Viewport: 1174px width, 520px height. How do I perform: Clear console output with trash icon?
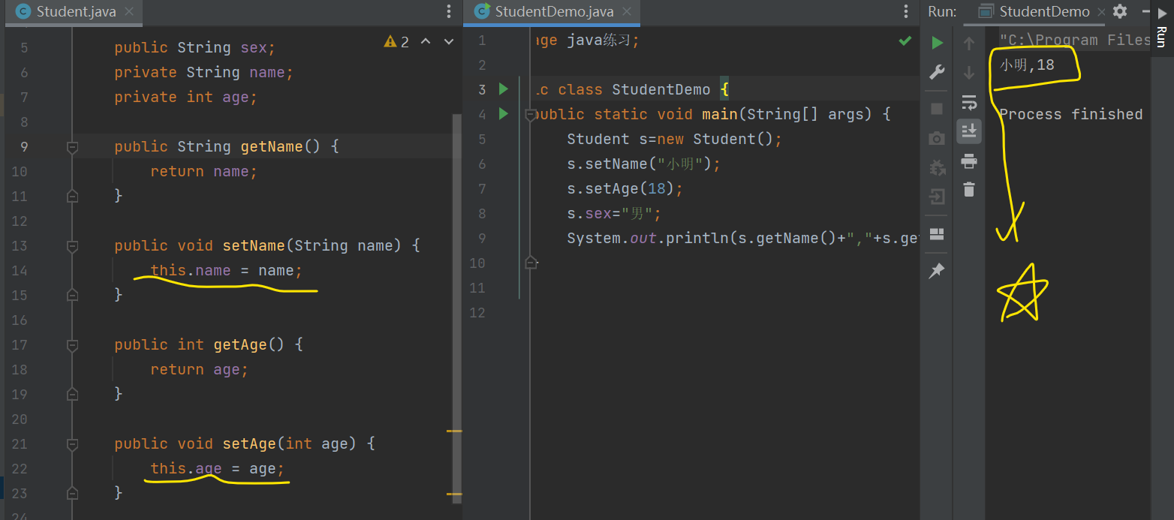[x=969, y=189]
